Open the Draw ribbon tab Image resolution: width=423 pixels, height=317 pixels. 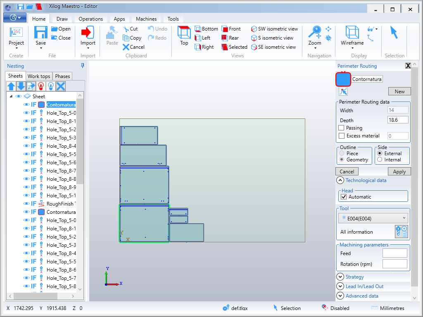coord(62,19)
